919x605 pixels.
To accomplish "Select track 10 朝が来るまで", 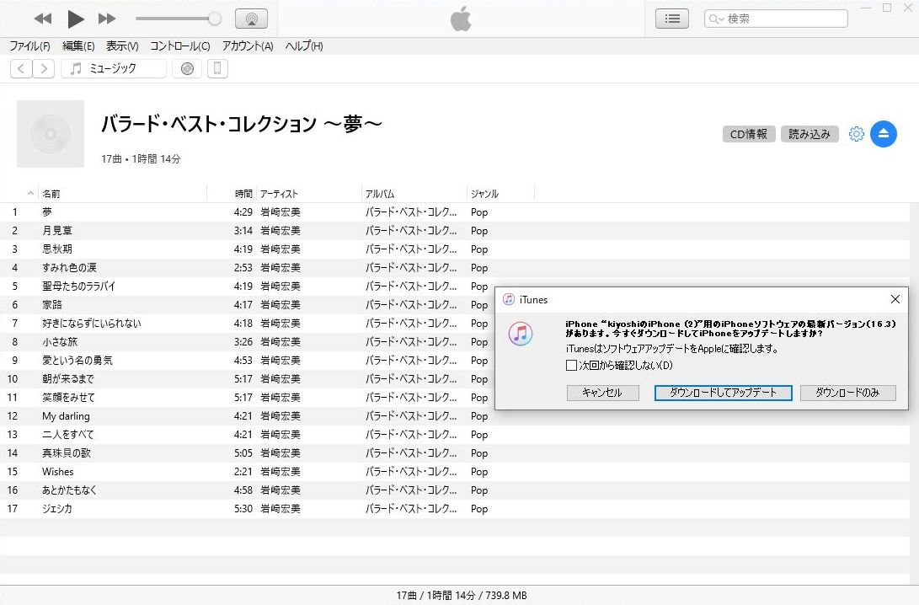I will click(x=248, y=379).
